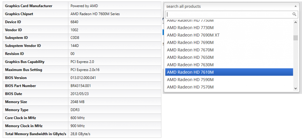The width and height of the screenshot is (302, 139).
Task: Pick AMD Radeon HD 7590M in the list
Action: point(229,80)
